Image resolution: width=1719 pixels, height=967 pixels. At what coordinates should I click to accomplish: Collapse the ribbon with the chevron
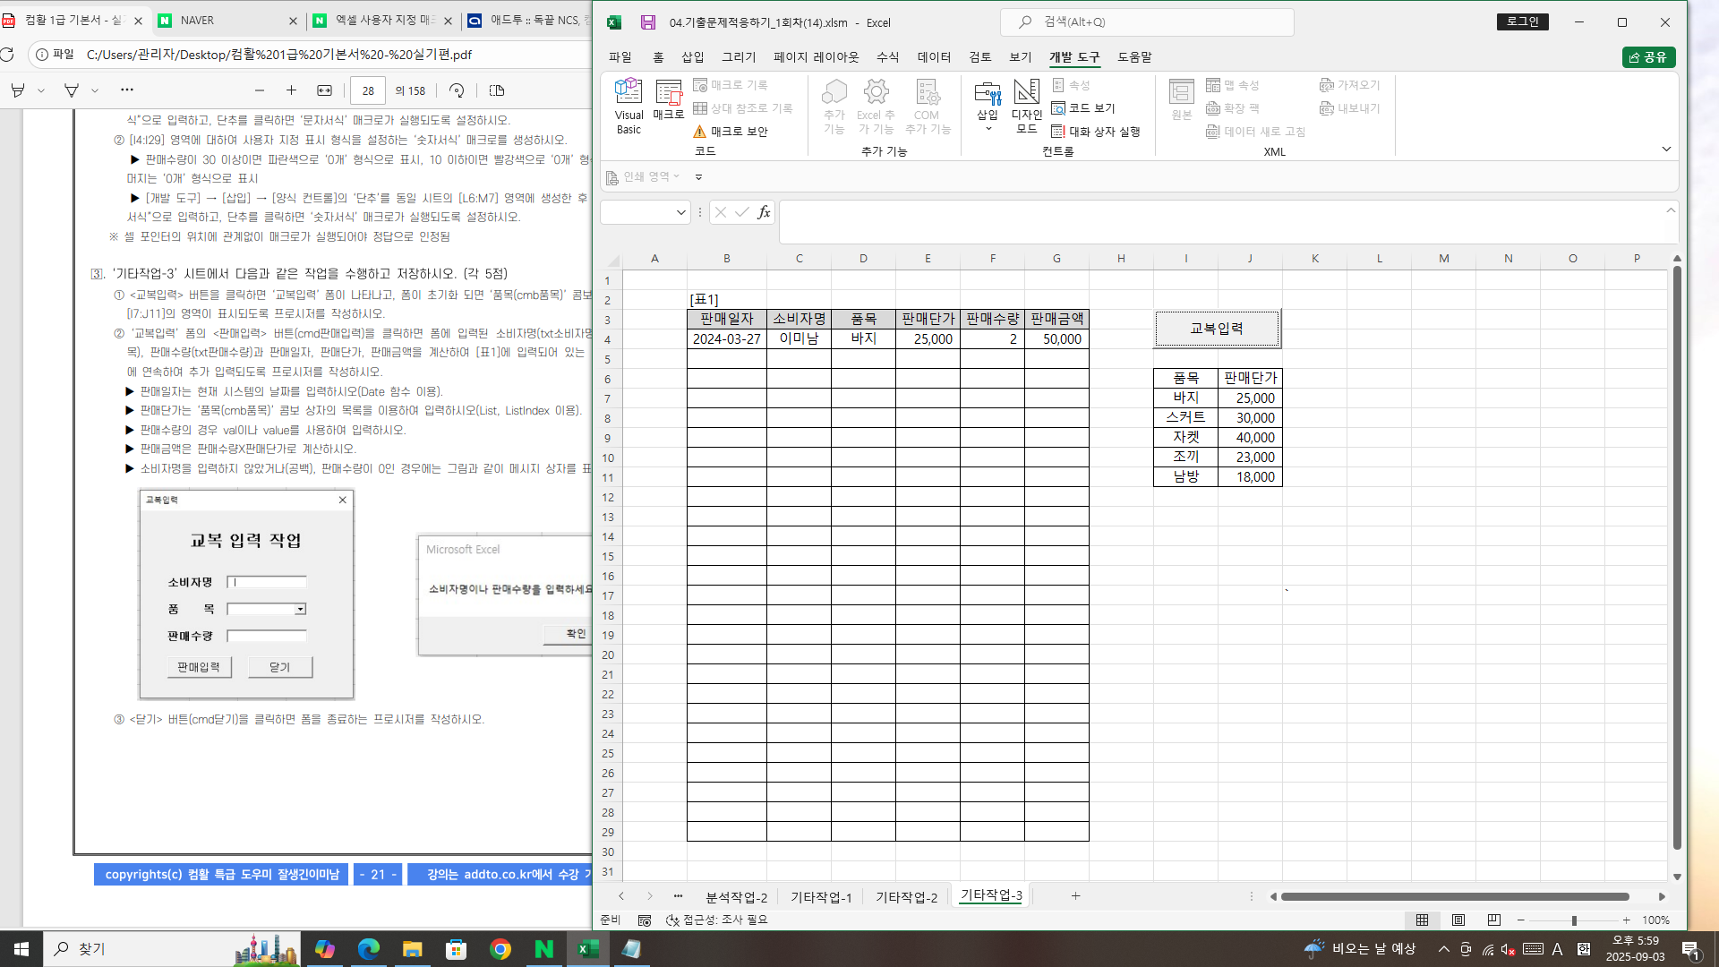coord(1666,150)
